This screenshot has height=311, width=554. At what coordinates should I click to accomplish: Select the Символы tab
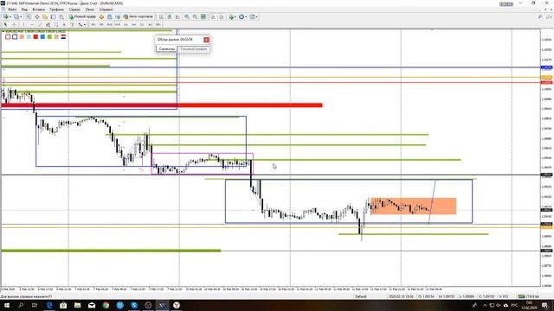pyautogui.click(x=166, y=49)
